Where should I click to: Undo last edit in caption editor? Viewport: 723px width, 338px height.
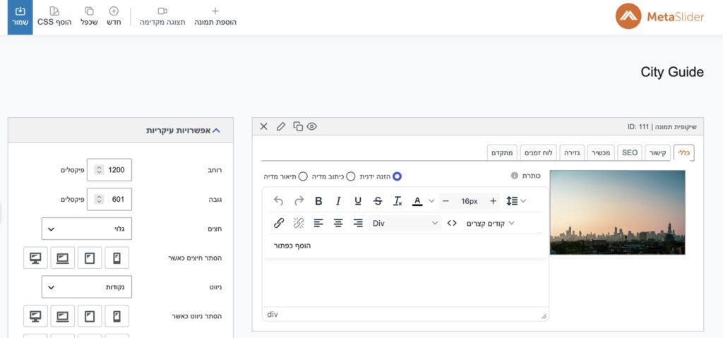pyautogui.click(x=278, y=200)
